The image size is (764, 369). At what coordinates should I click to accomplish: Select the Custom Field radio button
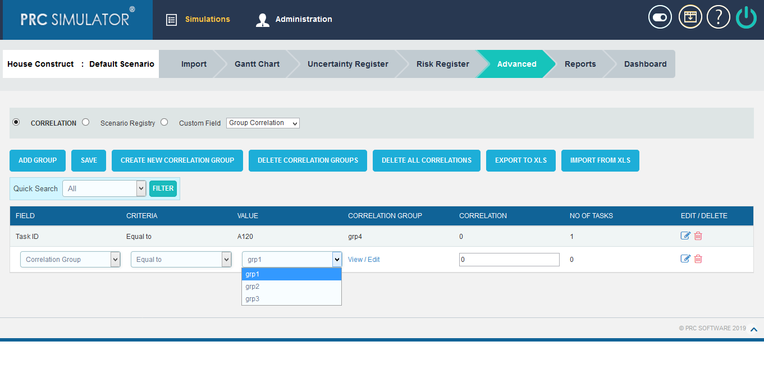click(x=164, y=122)
